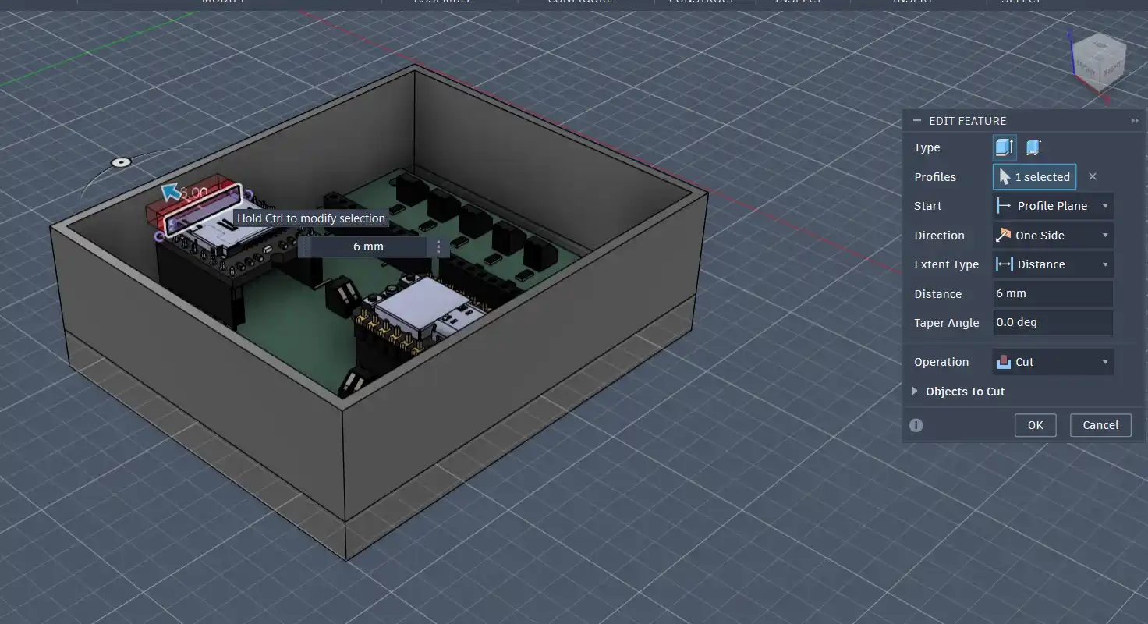Image resolution: width=1148 pixels, height=624 pixels.
Task: Select the Extrude type icon
Action: (x=1004, y=147)
